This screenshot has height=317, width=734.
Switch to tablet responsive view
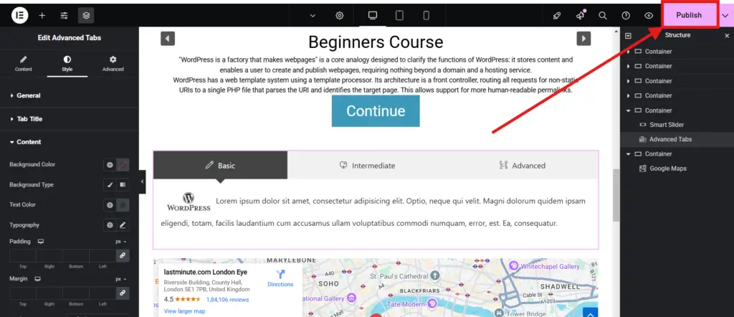coord(399,16)
